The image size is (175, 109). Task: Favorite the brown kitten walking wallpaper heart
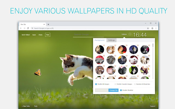click(149, 66)
